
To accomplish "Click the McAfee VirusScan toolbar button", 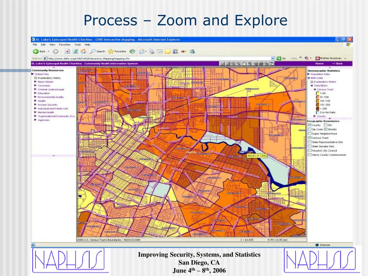I will click(331, 58).
